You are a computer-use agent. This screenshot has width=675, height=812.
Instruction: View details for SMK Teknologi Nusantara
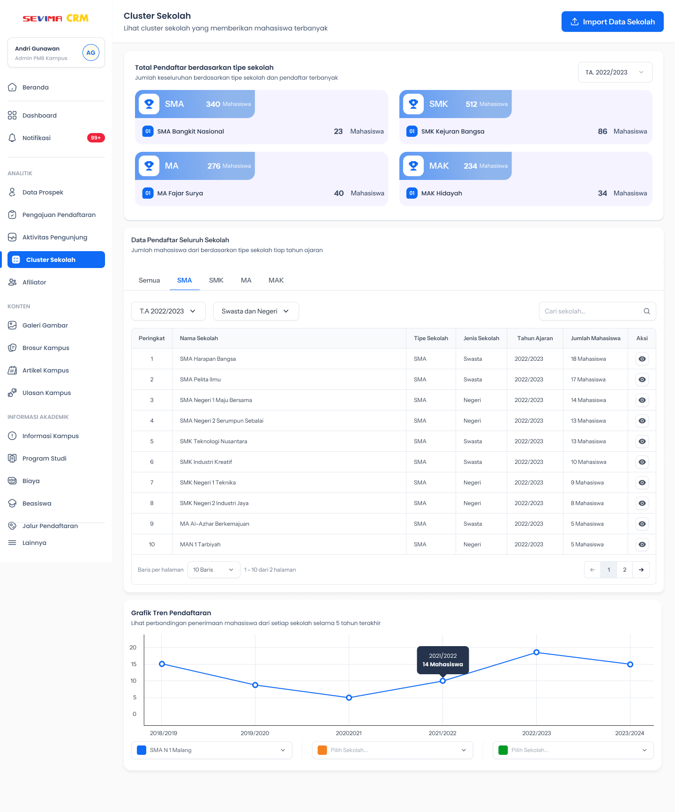pyautogui.click(x=642, y=441)
